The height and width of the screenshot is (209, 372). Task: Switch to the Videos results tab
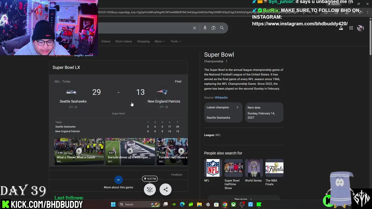[x=106, y=41]
